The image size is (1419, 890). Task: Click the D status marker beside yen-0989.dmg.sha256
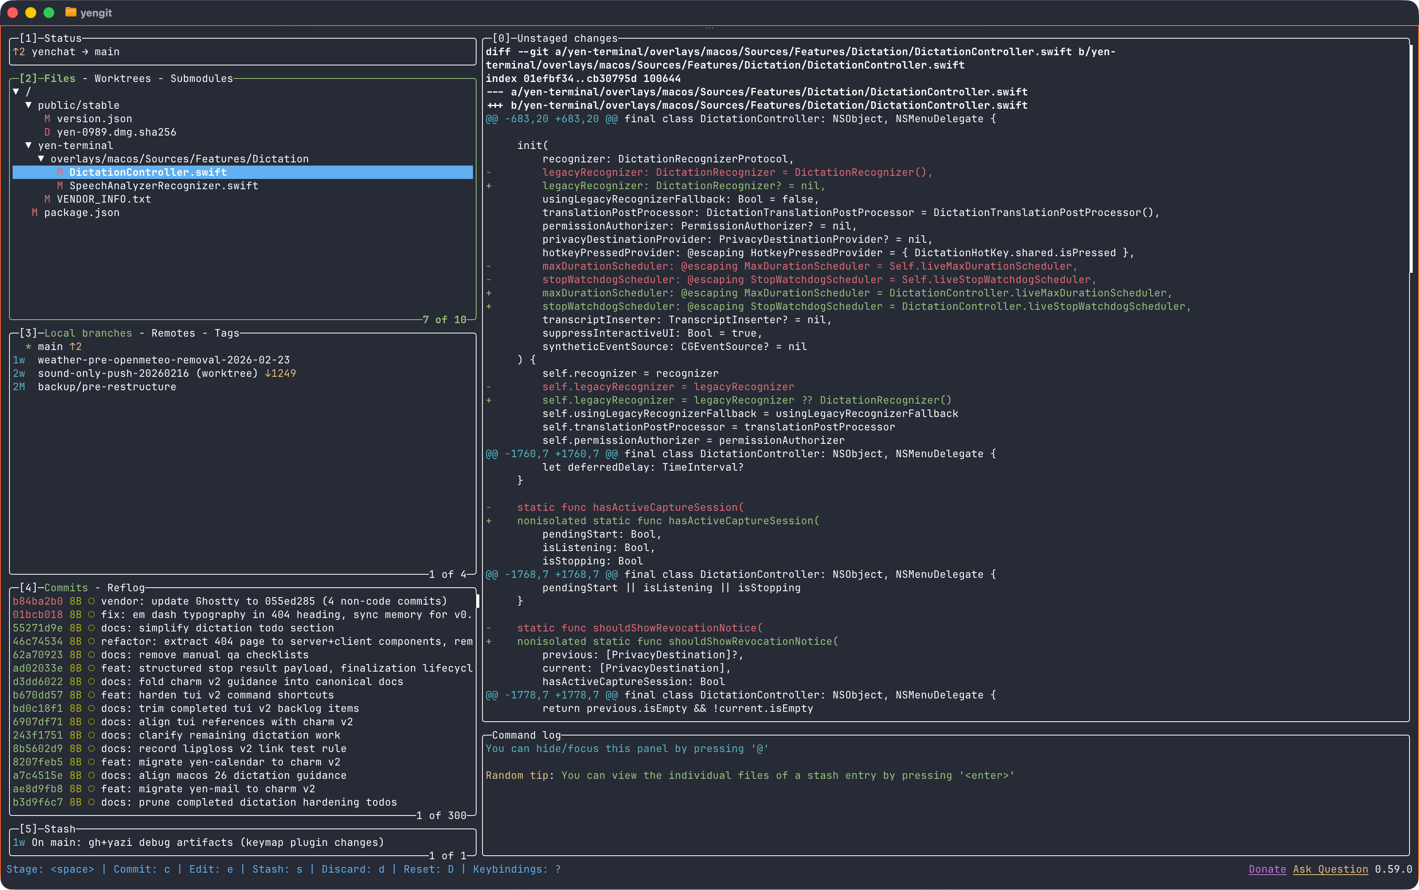(x=47, y=132)
